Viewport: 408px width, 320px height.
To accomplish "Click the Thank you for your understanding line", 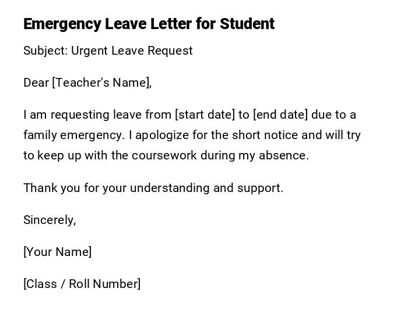I will click(x=153, y=188).
